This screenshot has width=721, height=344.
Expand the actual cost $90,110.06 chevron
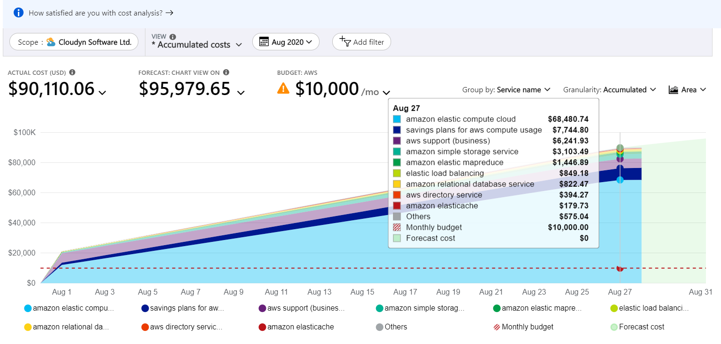click(102, 93)
